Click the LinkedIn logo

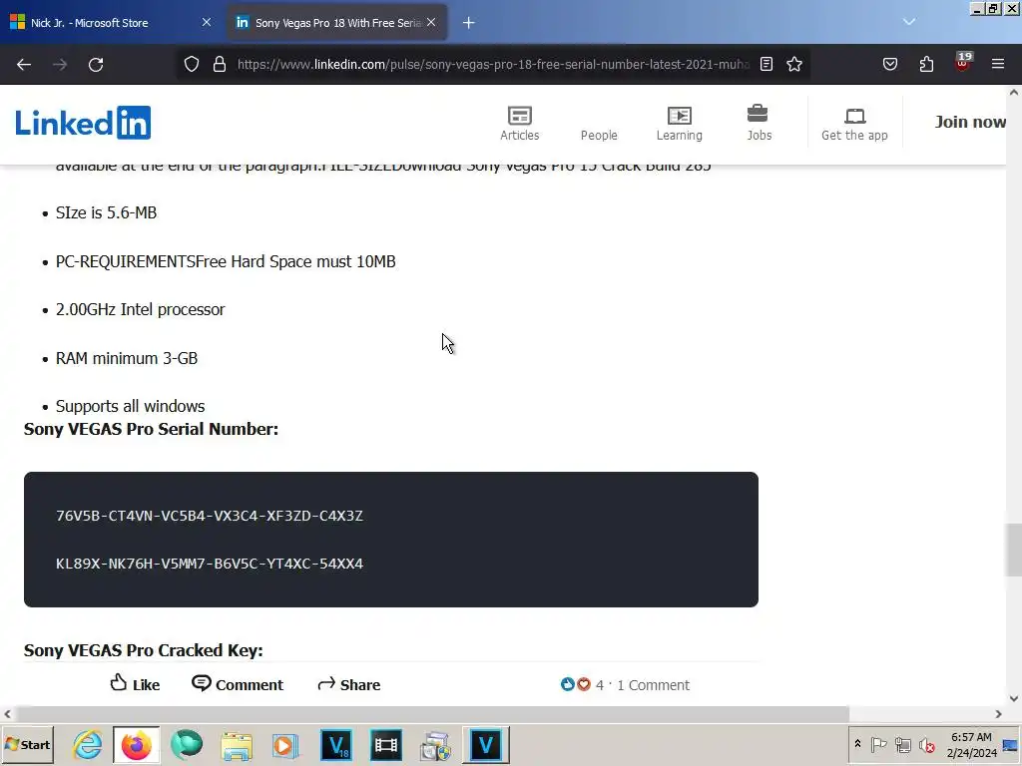[83, 123]
